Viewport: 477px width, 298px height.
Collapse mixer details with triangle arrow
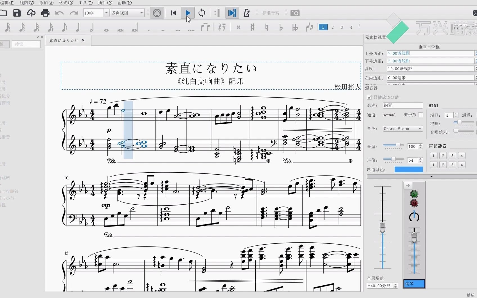tap(431, 177)
